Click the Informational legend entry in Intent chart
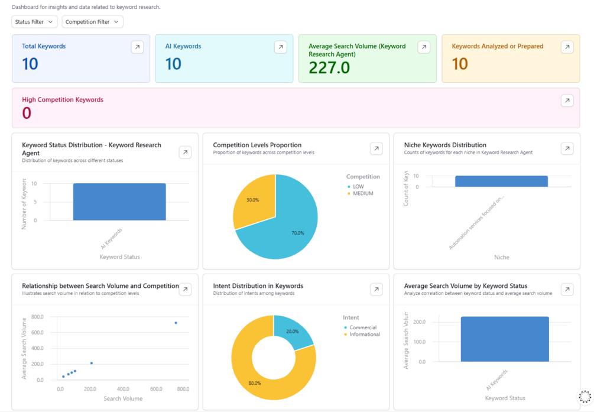The height and width of the screenshot is (412, 594). [x=362, y=335]
